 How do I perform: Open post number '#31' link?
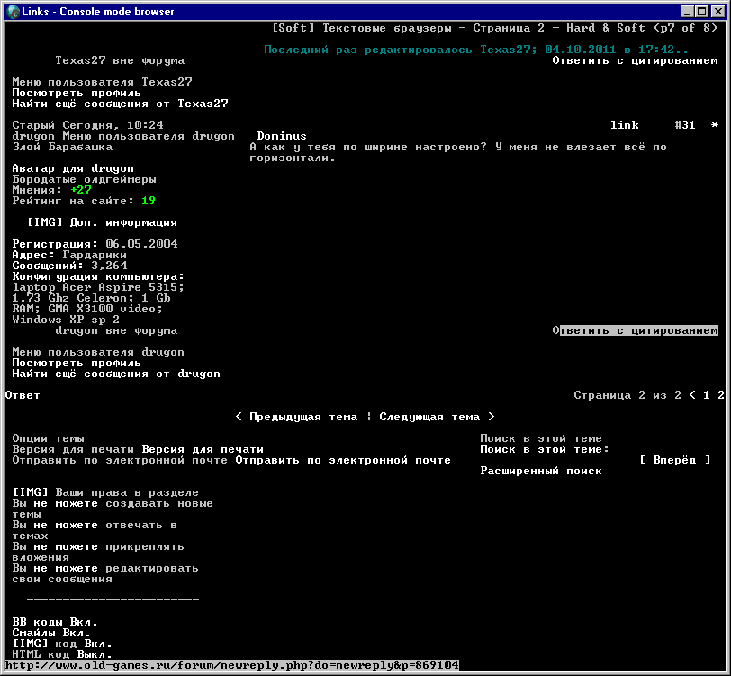685,125
